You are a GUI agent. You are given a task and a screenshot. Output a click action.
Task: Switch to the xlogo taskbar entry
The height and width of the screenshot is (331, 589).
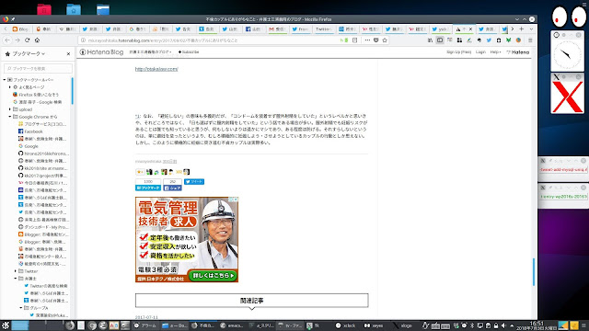click(x=403, y=325)
